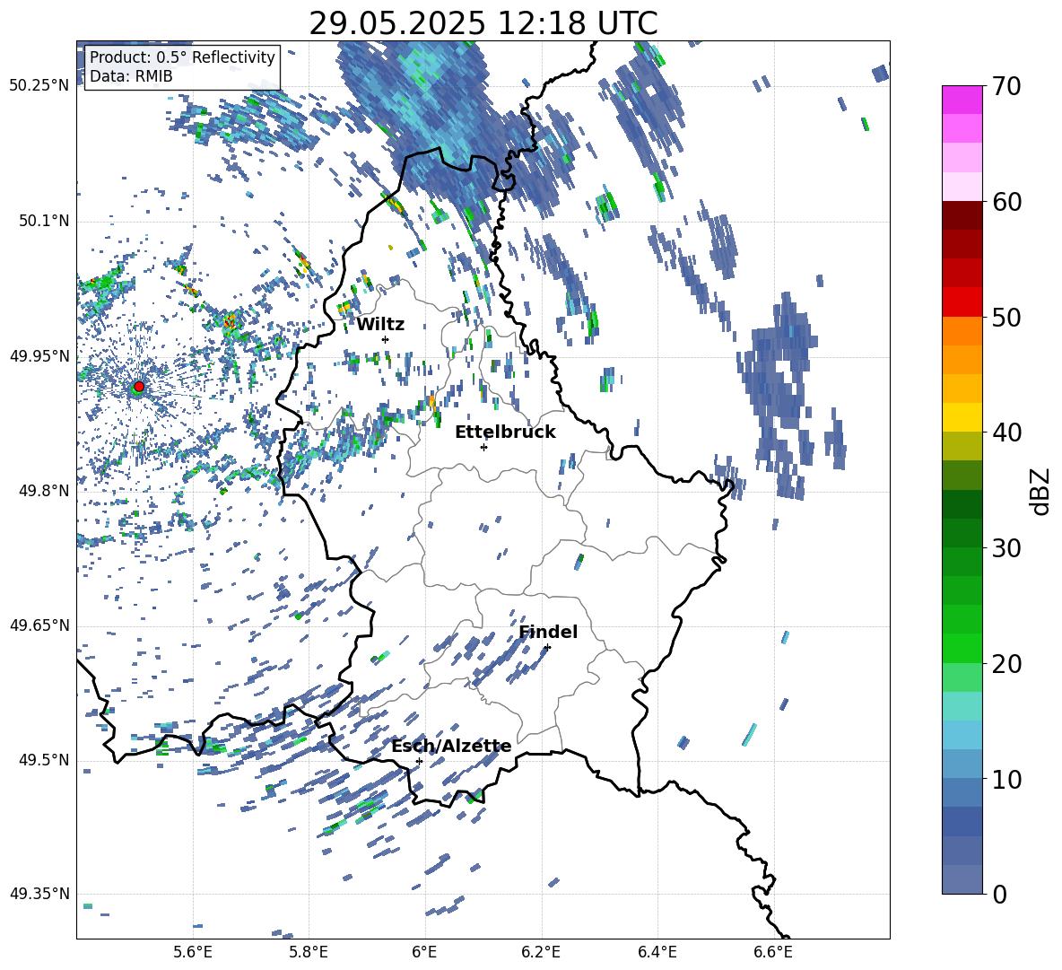Click the colorbar 50 tick label

coord(1006,318)
